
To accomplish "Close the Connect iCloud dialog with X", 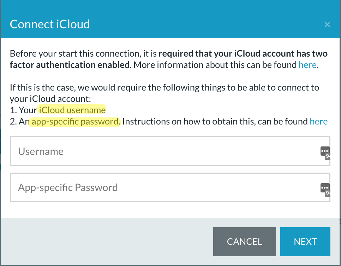I will pyautogui.click(x=327, y=24).
